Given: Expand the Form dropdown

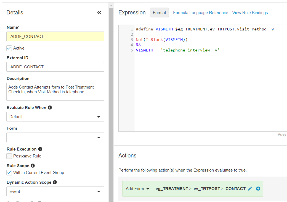Looking at the screenshot, I should point(55,138).
